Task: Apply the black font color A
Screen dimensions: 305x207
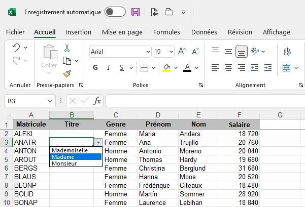Action: pos(187,68)
